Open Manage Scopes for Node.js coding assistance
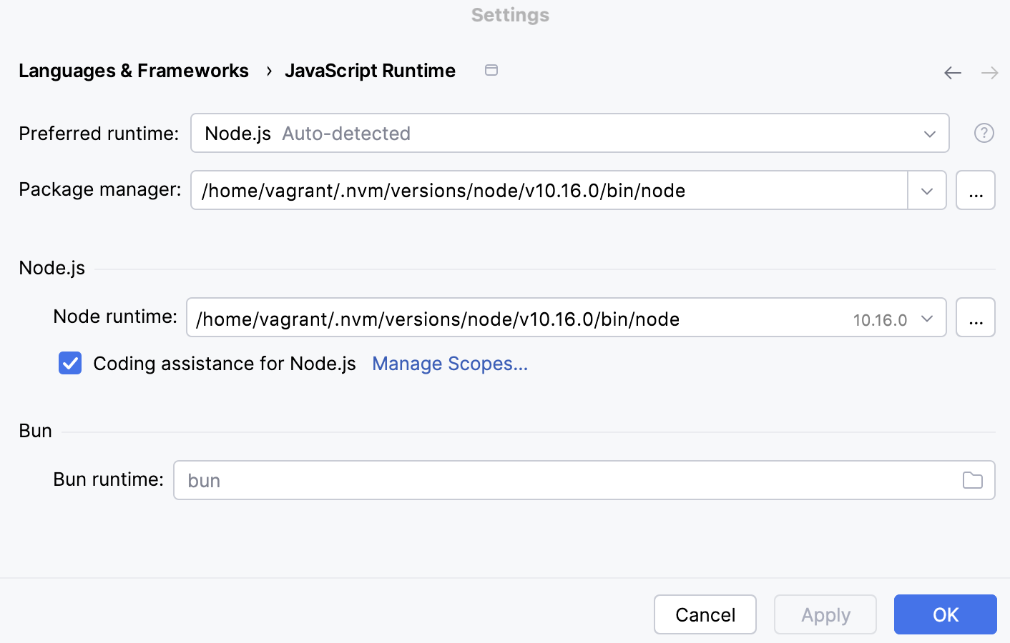 (x=450, y=364)
